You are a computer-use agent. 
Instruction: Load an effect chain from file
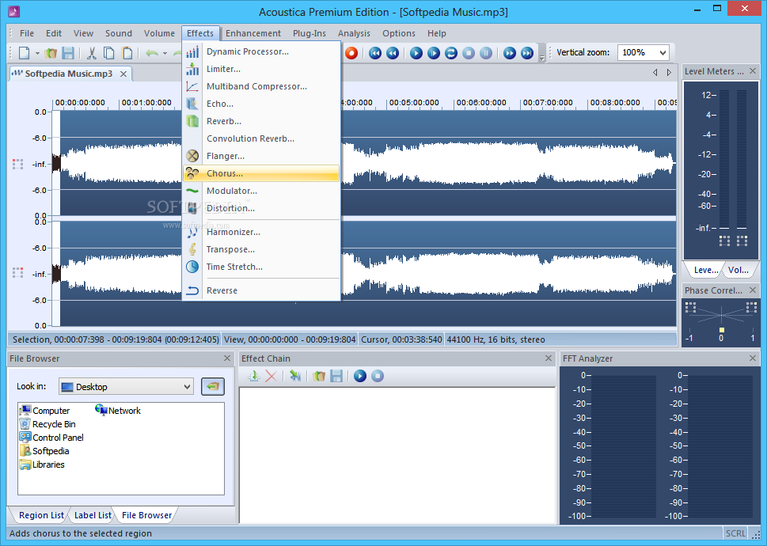[x=319, y=376]
